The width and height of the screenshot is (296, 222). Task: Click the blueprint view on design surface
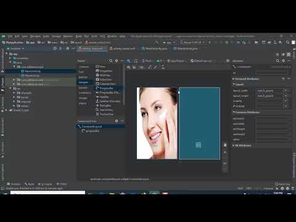pyautogui.click(x=199, y=123)
